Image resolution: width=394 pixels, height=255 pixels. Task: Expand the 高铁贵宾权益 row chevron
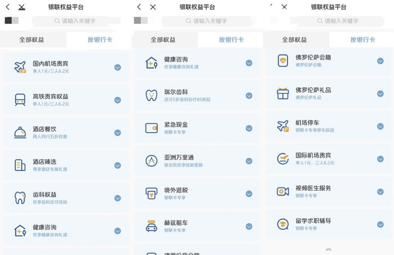[x=118, y=100]
